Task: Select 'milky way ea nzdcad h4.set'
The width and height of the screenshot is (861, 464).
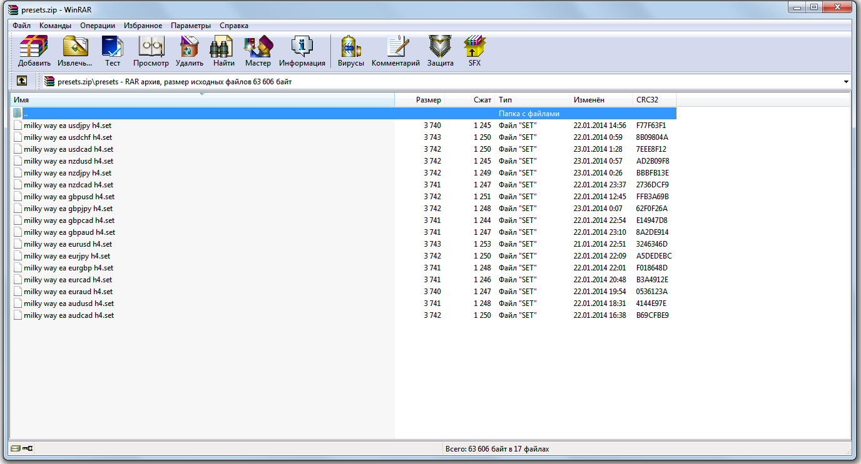Action: (x=68, y=185)
